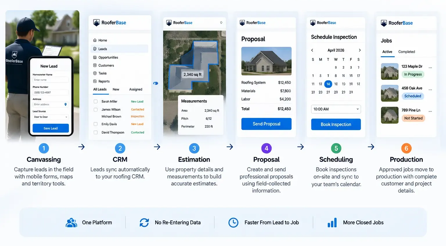
Task: Advance to the next month after April 2026
Action: point(360,50)
